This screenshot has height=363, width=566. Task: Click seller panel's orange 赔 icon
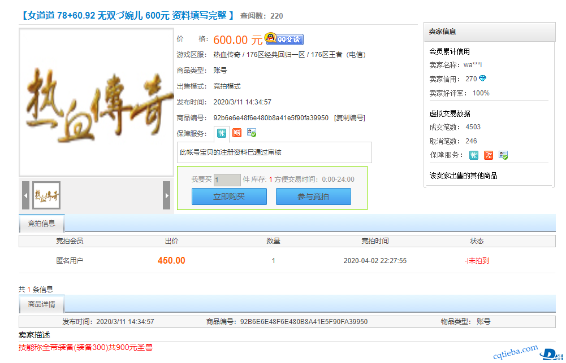click(489, 155)
